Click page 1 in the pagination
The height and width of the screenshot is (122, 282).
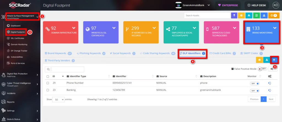pyautogui.click(x=264, y=99)
